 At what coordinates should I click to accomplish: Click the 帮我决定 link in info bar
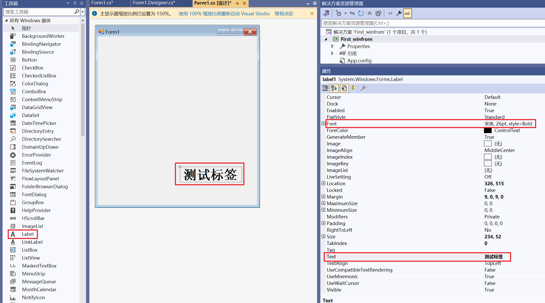(284, 14)
